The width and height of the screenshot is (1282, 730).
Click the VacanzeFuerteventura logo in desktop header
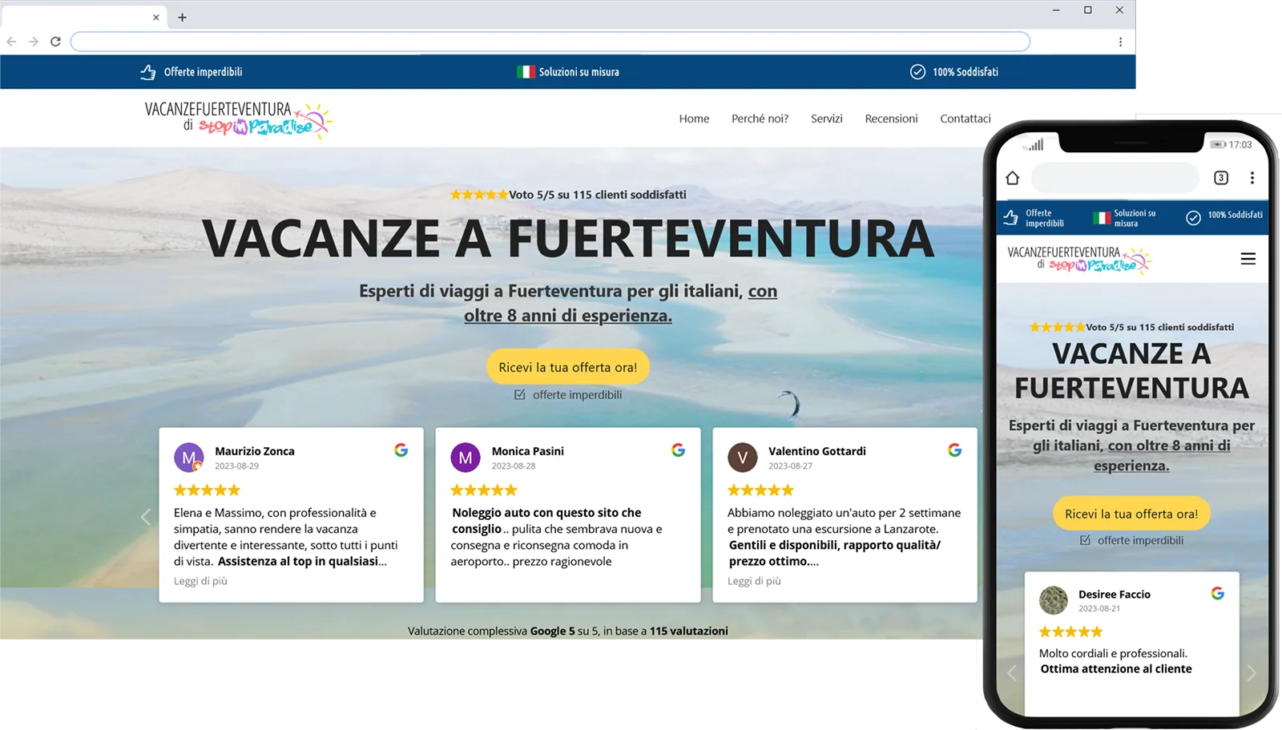tap(238, 119)
